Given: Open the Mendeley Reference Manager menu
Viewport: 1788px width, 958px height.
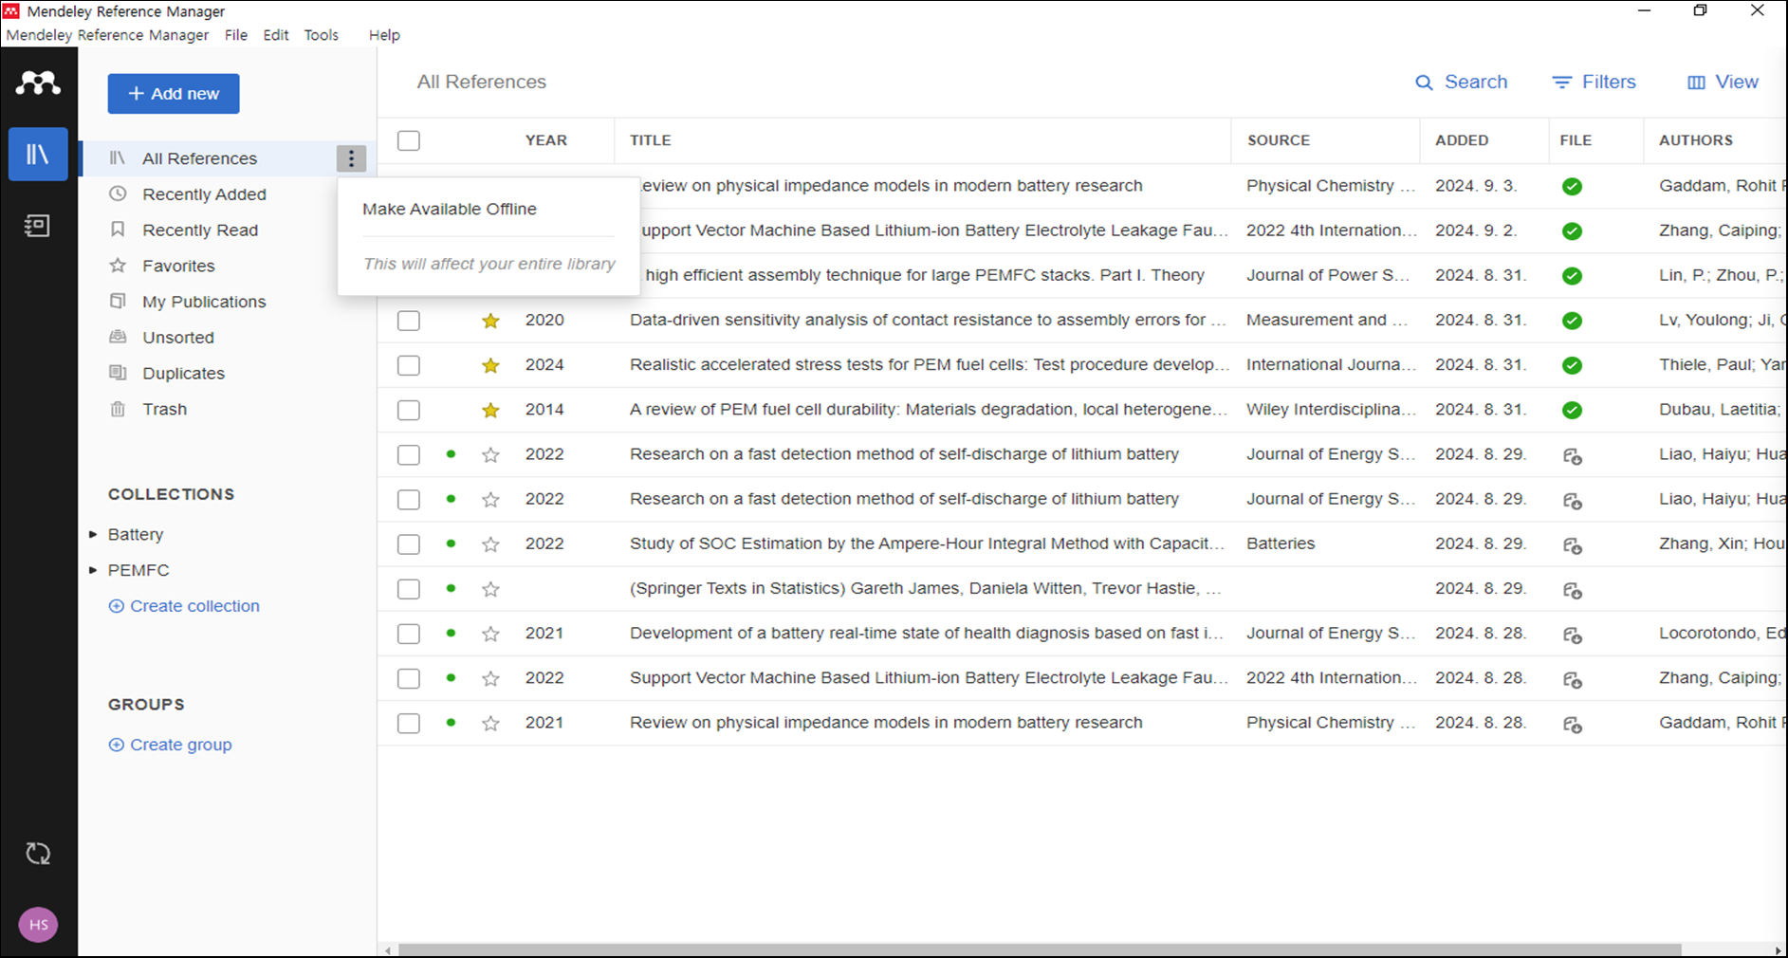Looking at the screenshot, I should pos(107,35).
